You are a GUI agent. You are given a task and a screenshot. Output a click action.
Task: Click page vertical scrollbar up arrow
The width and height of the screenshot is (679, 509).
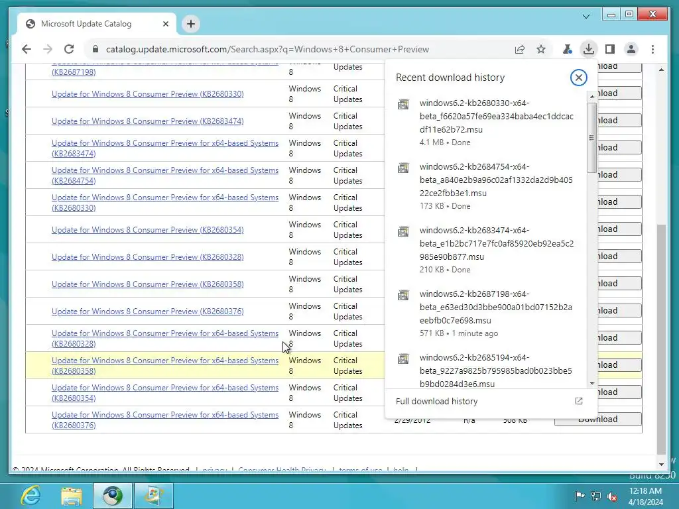point(661,69)
